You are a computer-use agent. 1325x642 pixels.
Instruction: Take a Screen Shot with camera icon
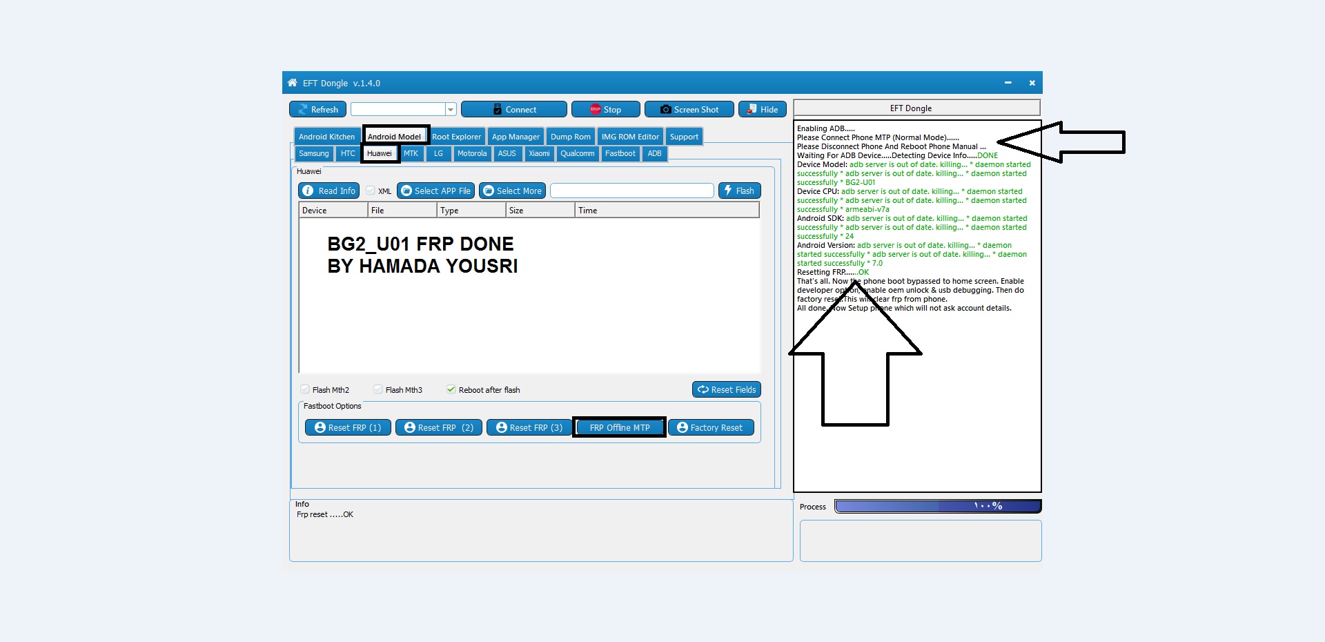point(689,109)
